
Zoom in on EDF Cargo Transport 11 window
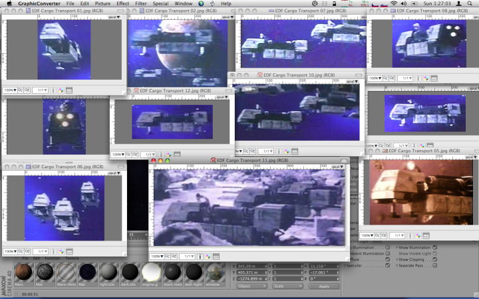174,256
